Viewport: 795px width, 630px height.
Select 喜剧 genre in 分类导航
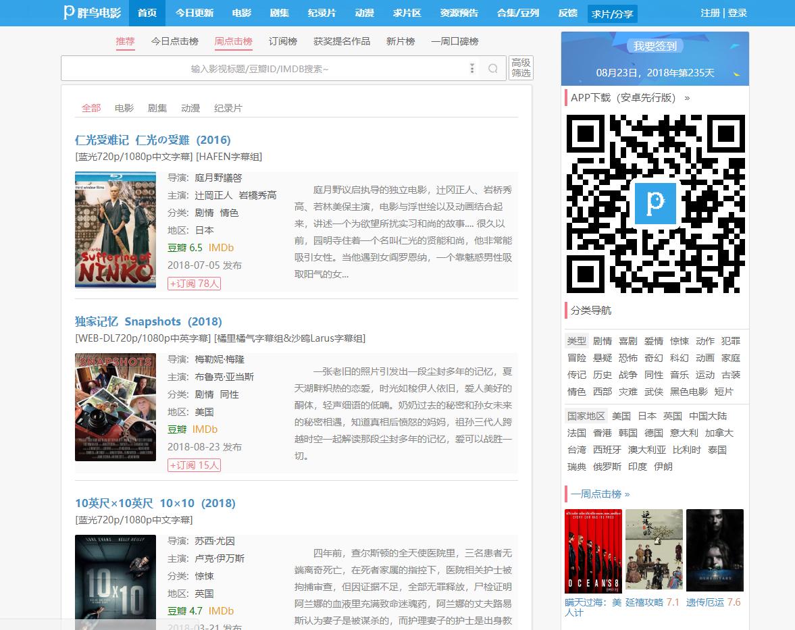point(628,341)
